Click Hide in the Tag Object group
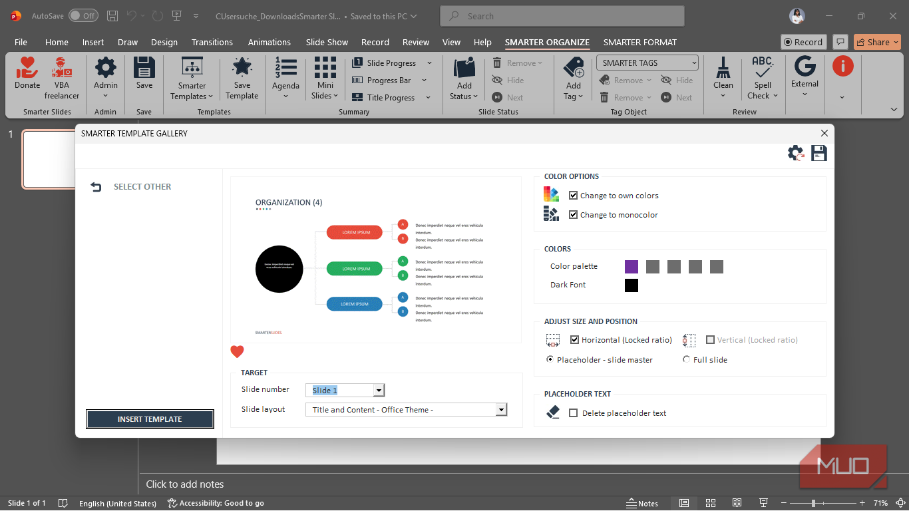Viewport: 909px width, 511px height. click(x=677, y=80)
